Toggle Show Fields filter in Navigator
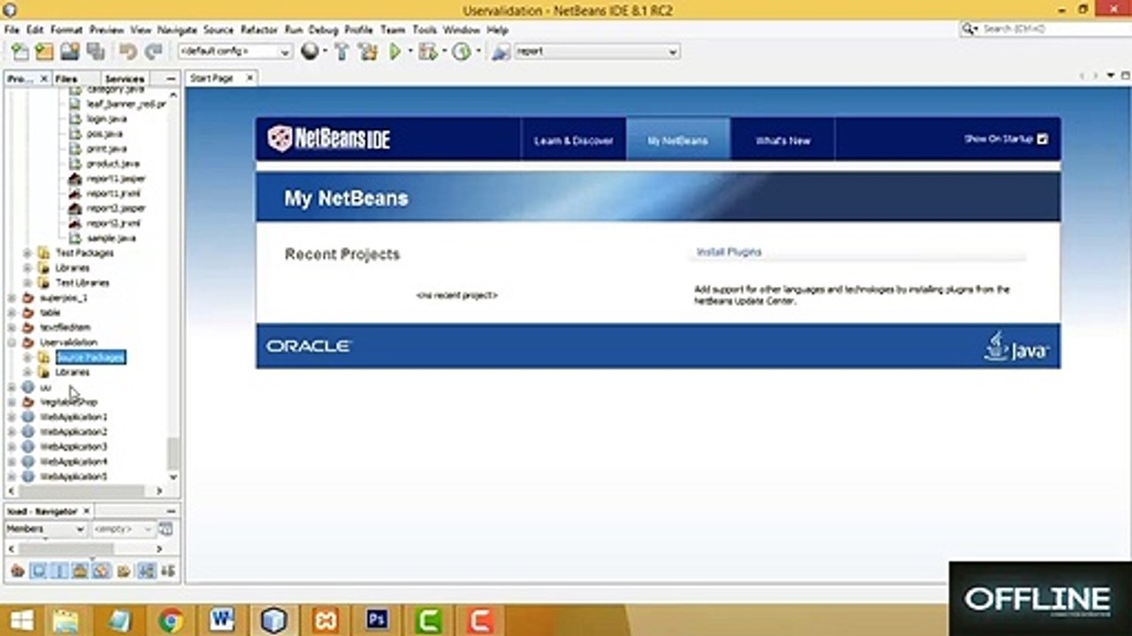Viewport: 1132px width, 636px height. point(38,571)
